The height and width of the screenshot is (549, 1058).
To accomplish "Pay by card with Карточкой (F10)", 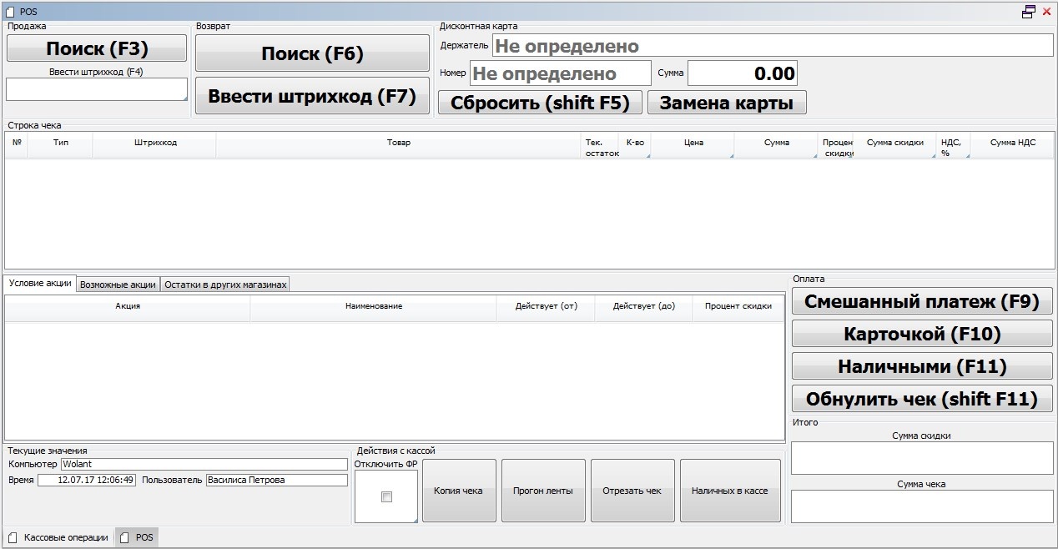I will coord(922,335).
